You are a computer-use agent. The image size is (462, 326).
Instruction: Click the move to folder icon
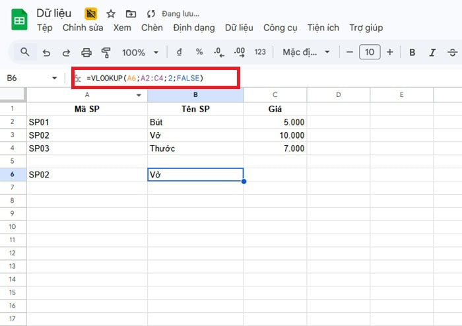(131, 13)
